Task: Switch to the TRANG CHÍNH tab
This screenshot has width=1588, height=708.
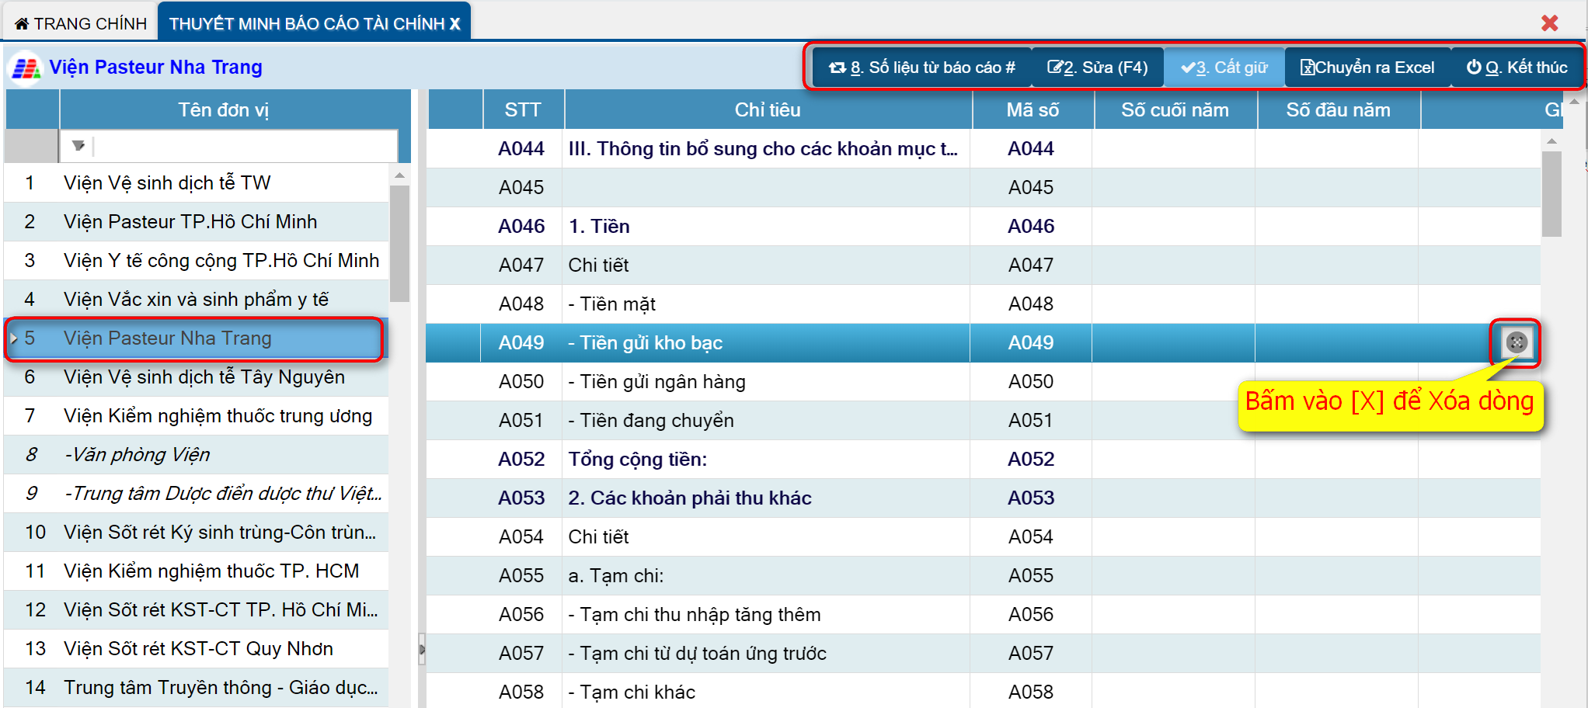Action: [81, 23]
